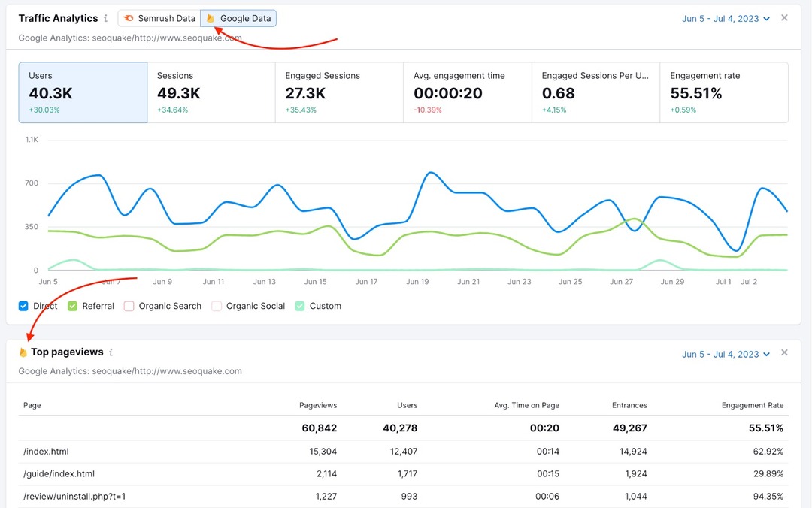Image resolution: width=812 pixels, height=508 pixels.
Task: Click the Sessions metric card
Action: [x=211, y=92]
